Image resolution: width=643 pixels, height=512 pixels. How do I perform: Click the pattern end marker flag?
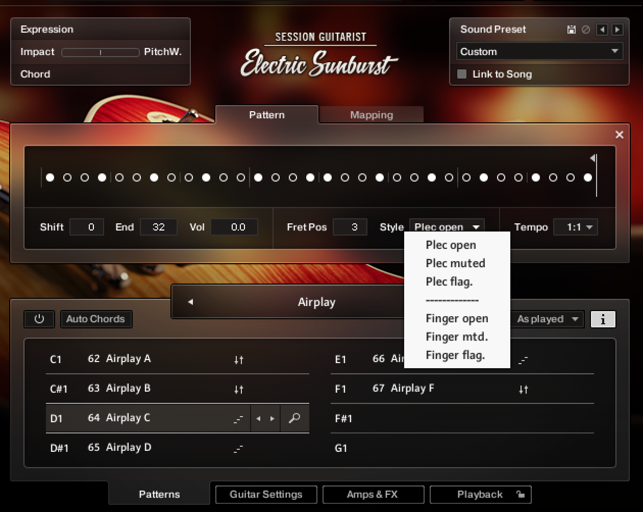pos(593,159)
